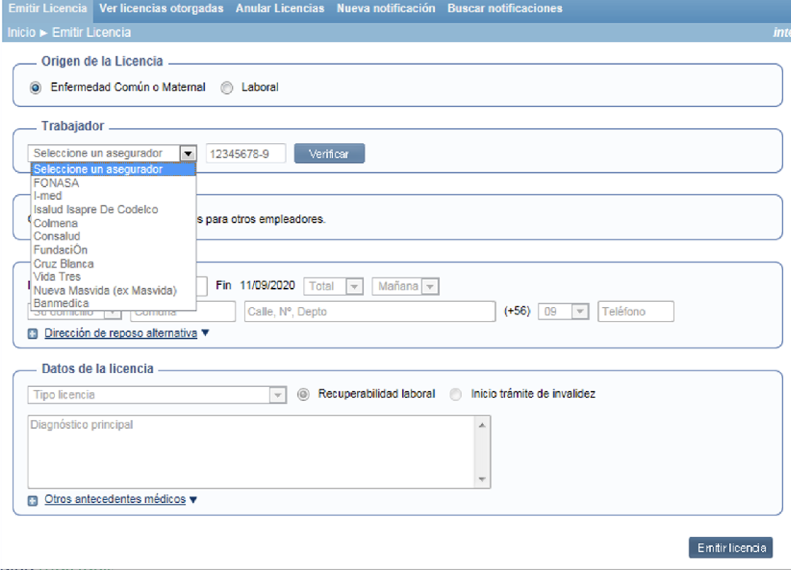Choose FONASA from the insurer list
Viewport: 791px width, 570px height.
point(56,183)
